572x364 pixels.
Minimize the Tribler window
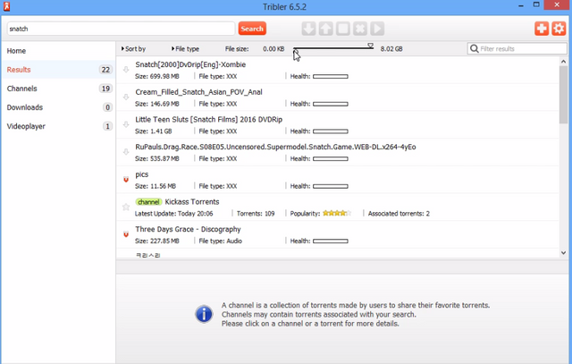pos(521,5)
